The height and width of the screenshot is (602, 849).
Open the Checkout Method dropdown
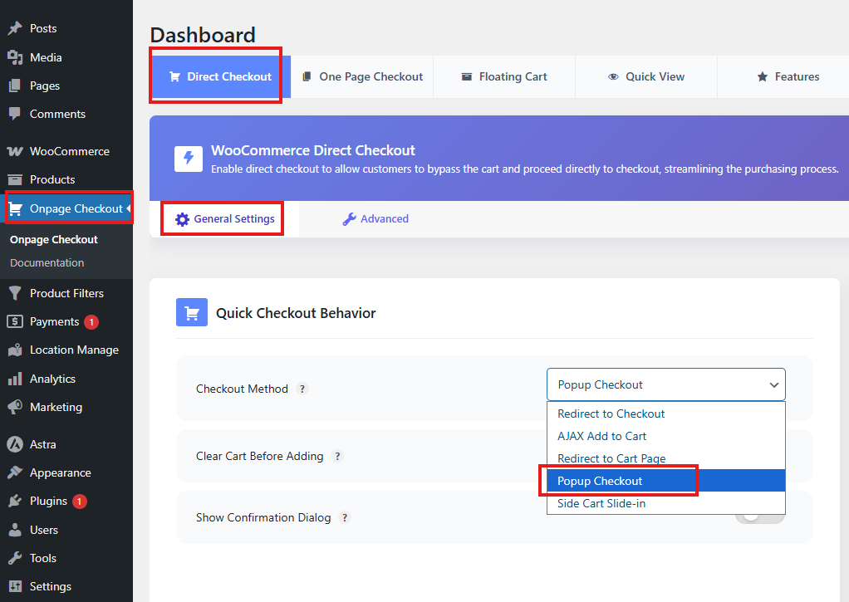(666, 385)
